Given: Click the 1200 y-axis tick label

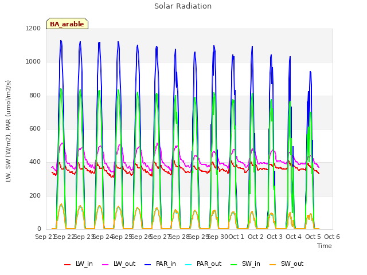Looking at the screenshot, I should coord(33,28).
